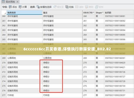
Task: Select row header 265
Action: coord(4,39)
